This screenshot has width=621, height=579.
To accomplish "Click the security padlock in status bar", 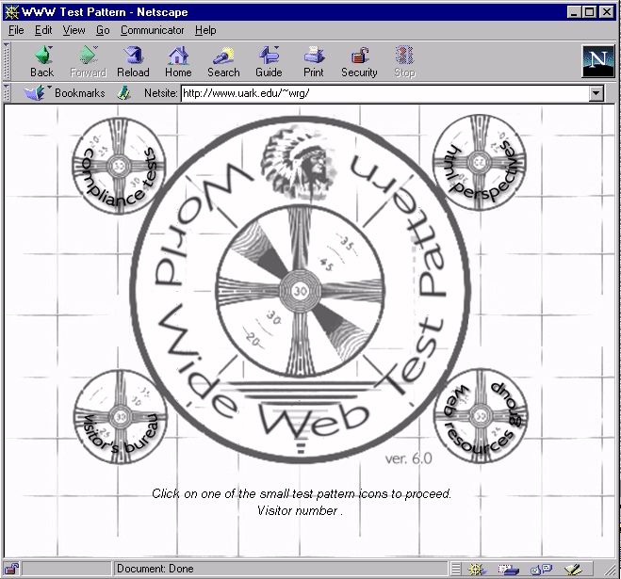I will pos(12,569).
